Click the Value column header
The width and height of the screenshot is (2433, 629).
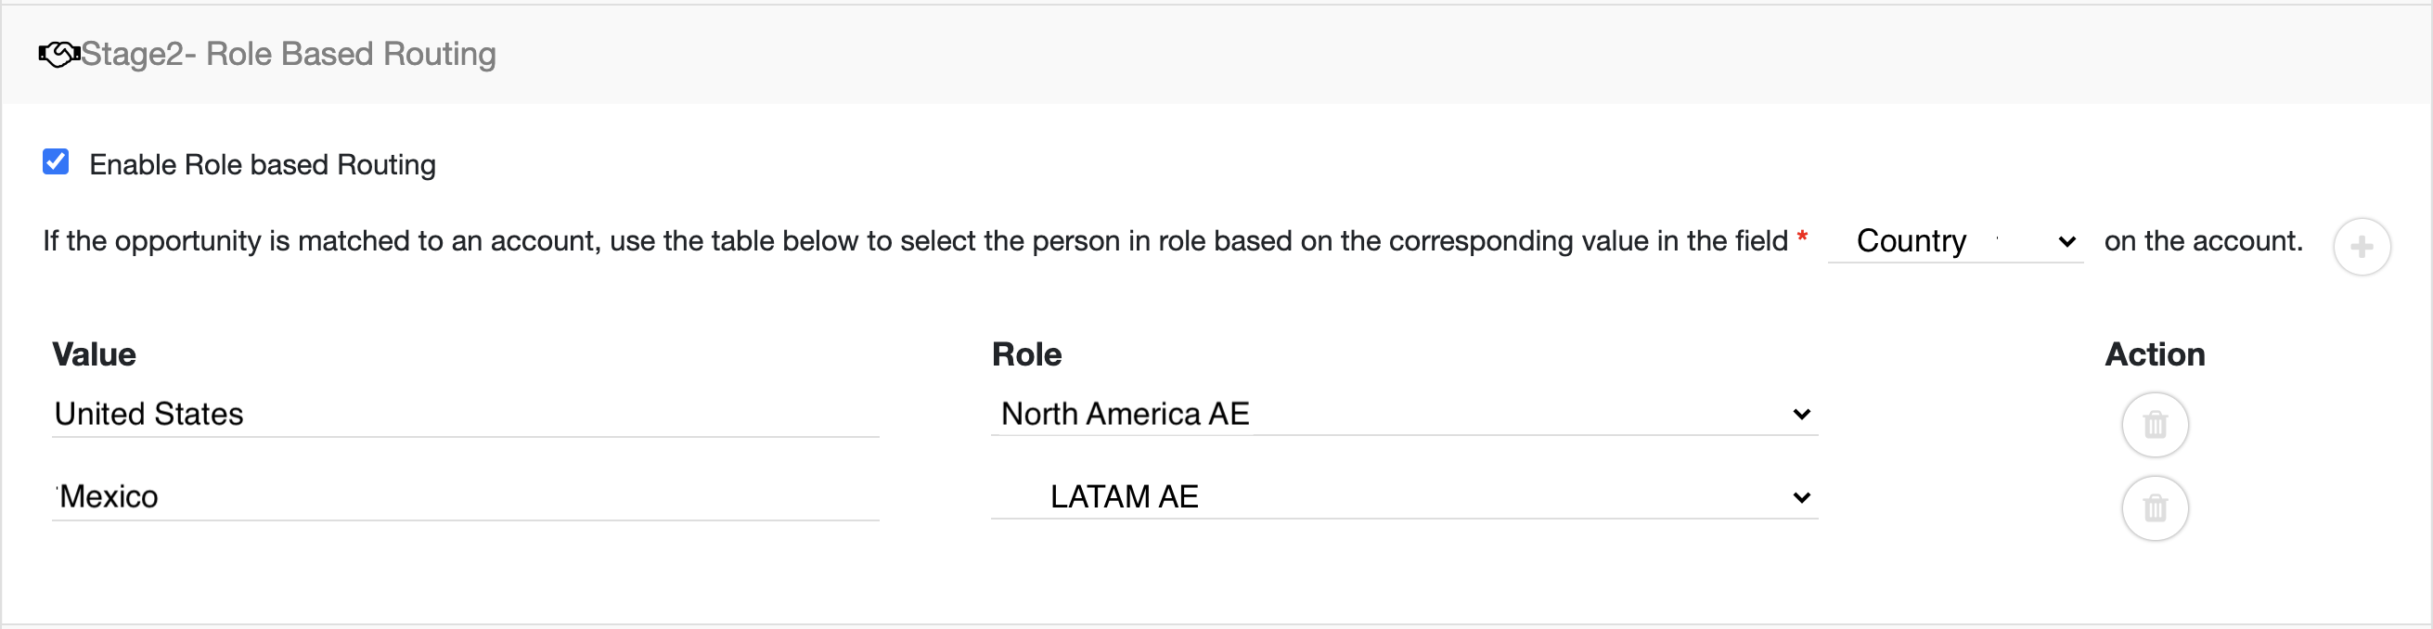tap(95, 354)
